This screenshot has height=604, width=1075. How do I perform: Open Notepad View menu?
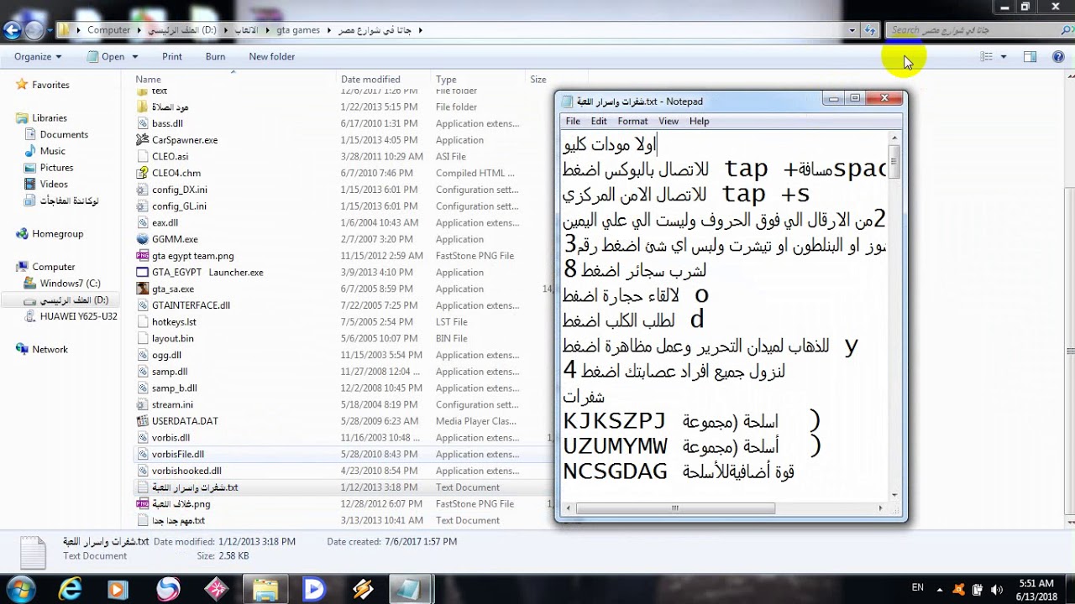coord(669,121)
